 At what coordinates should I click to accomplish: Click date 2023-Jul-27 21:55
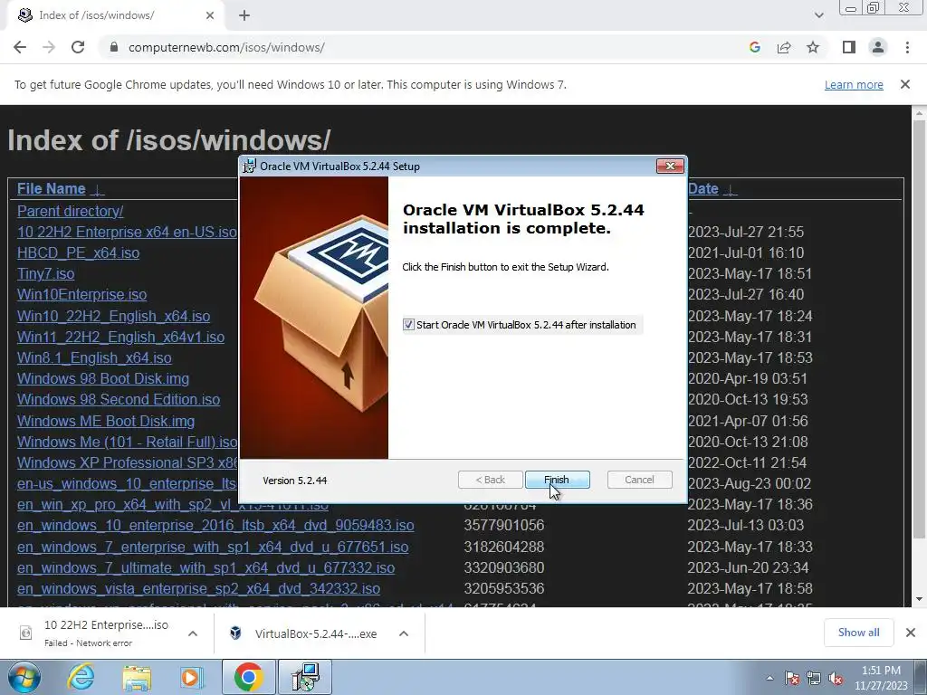(x=746, y=233)
